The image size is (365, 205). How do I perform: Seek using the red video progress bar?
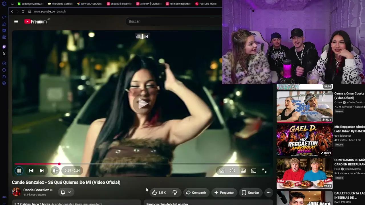(143, 164)
